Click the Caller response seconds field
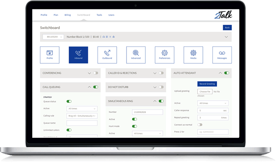Viewport: 276px width, 163px height. click(x=213, y=110)
